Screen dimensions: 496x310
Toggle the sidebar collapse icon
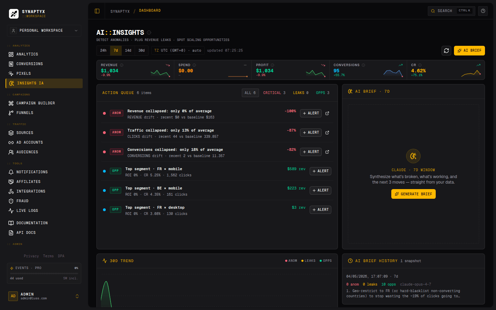pyautogui.click(x=97, y=11)
